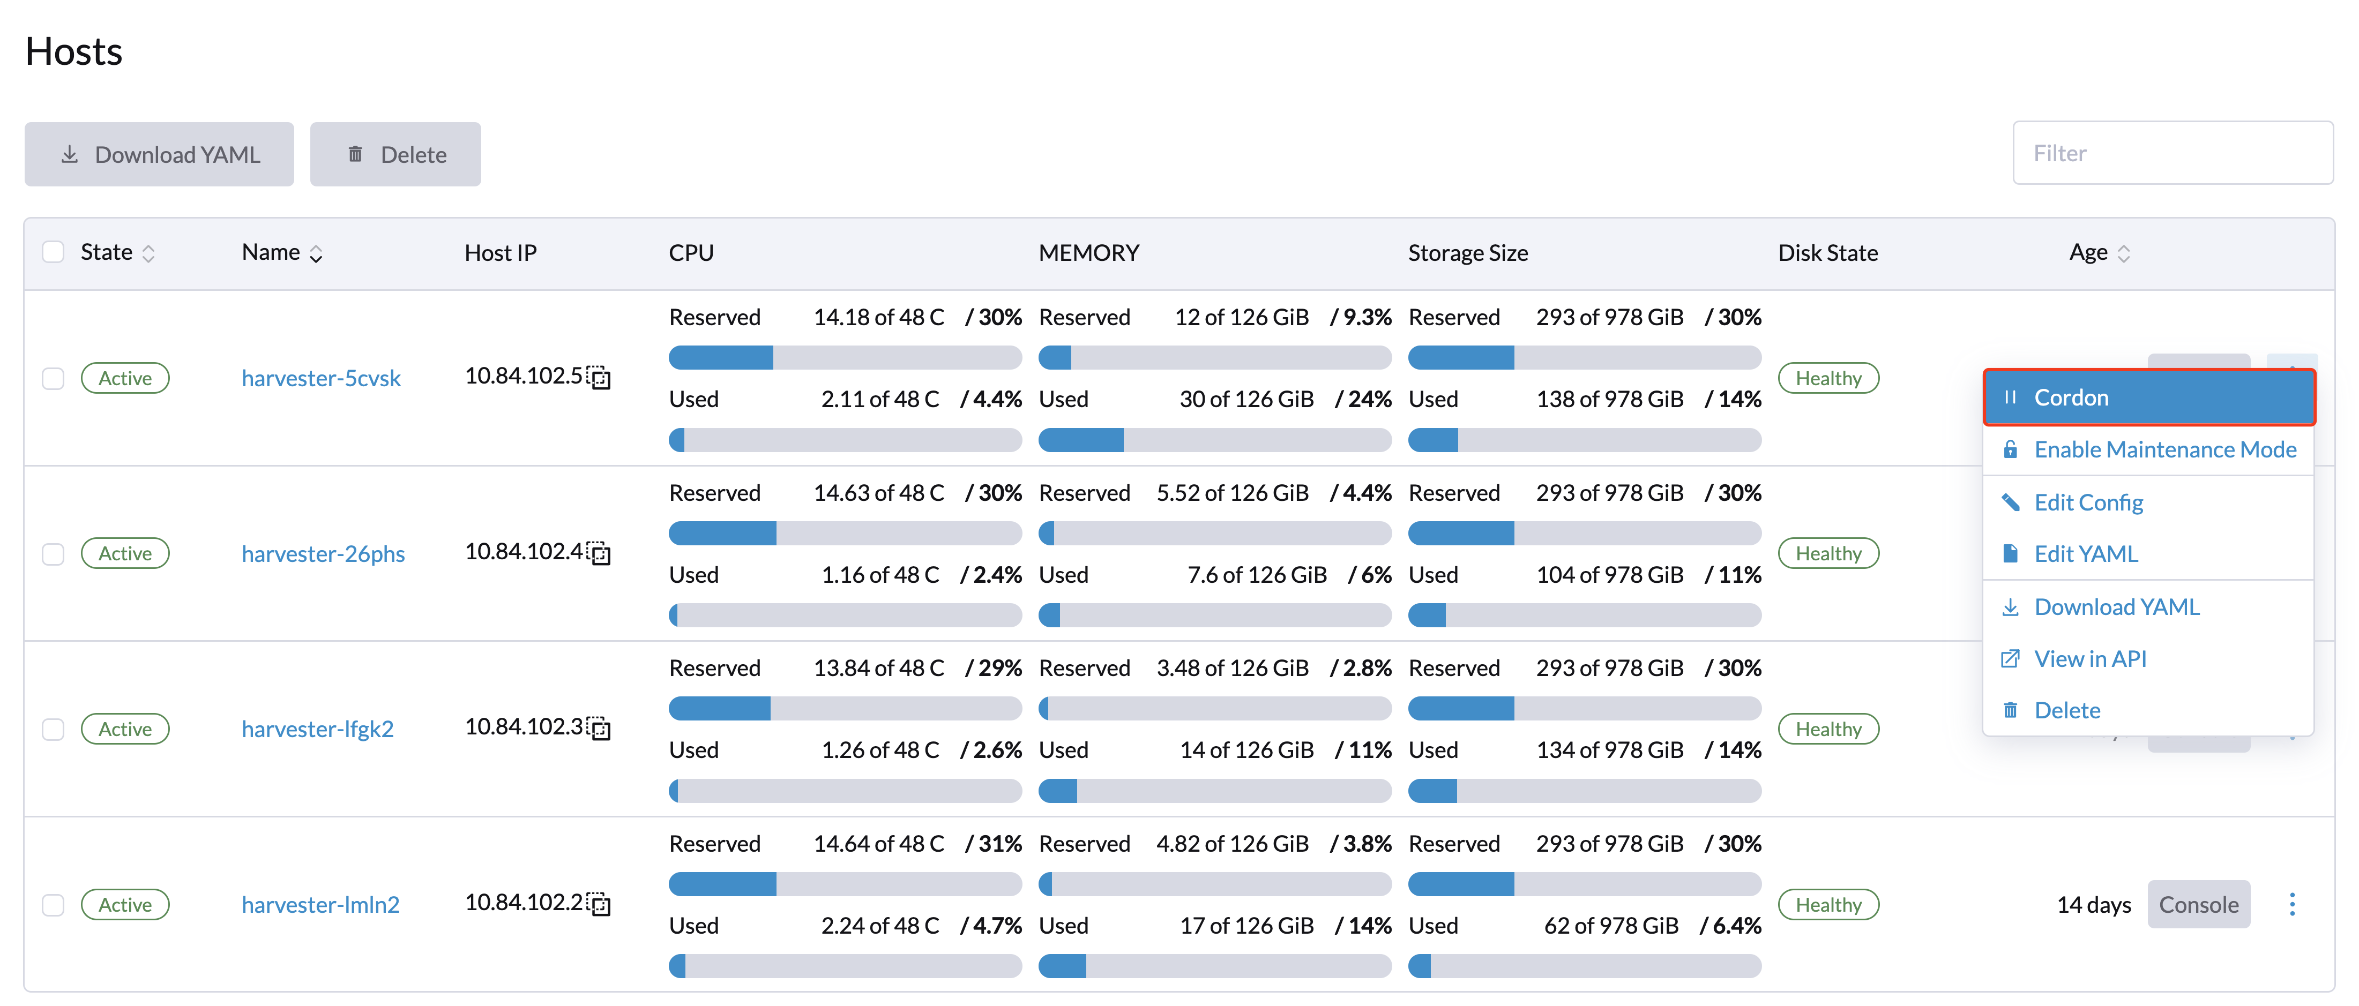Open the harvester-lfgk2 host link
This screenshot has width=2359, height=1006.
click(x=317, y=729)
